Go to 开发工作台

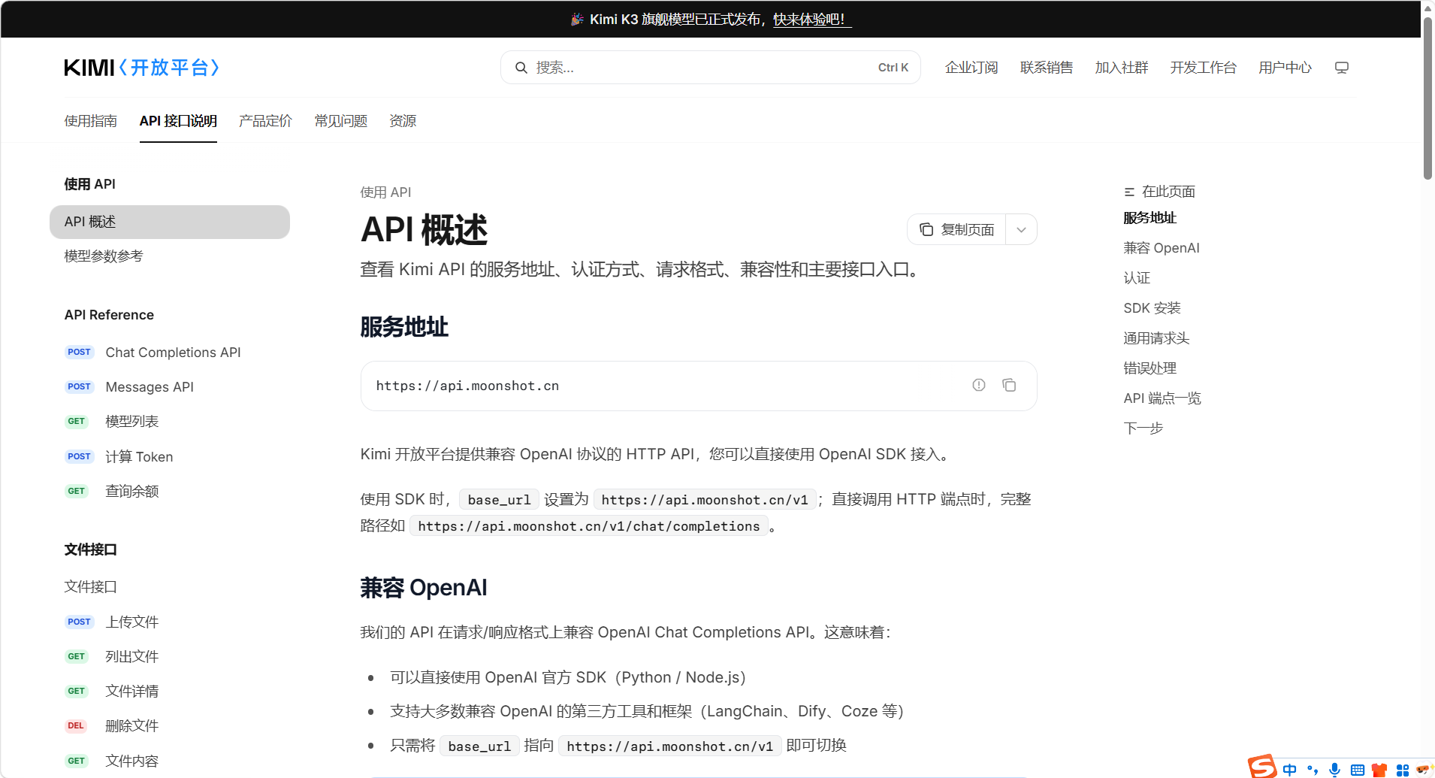pos(1204,68)
